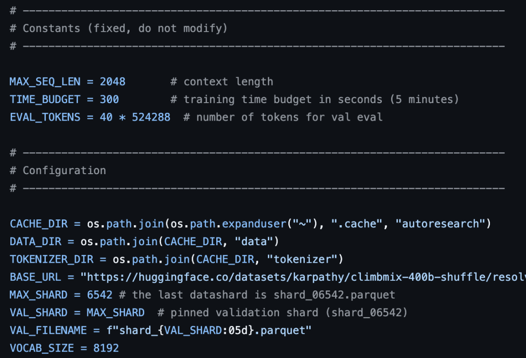
Task: Click the VAL_SHARD variable definition
Action: [35, 313]
